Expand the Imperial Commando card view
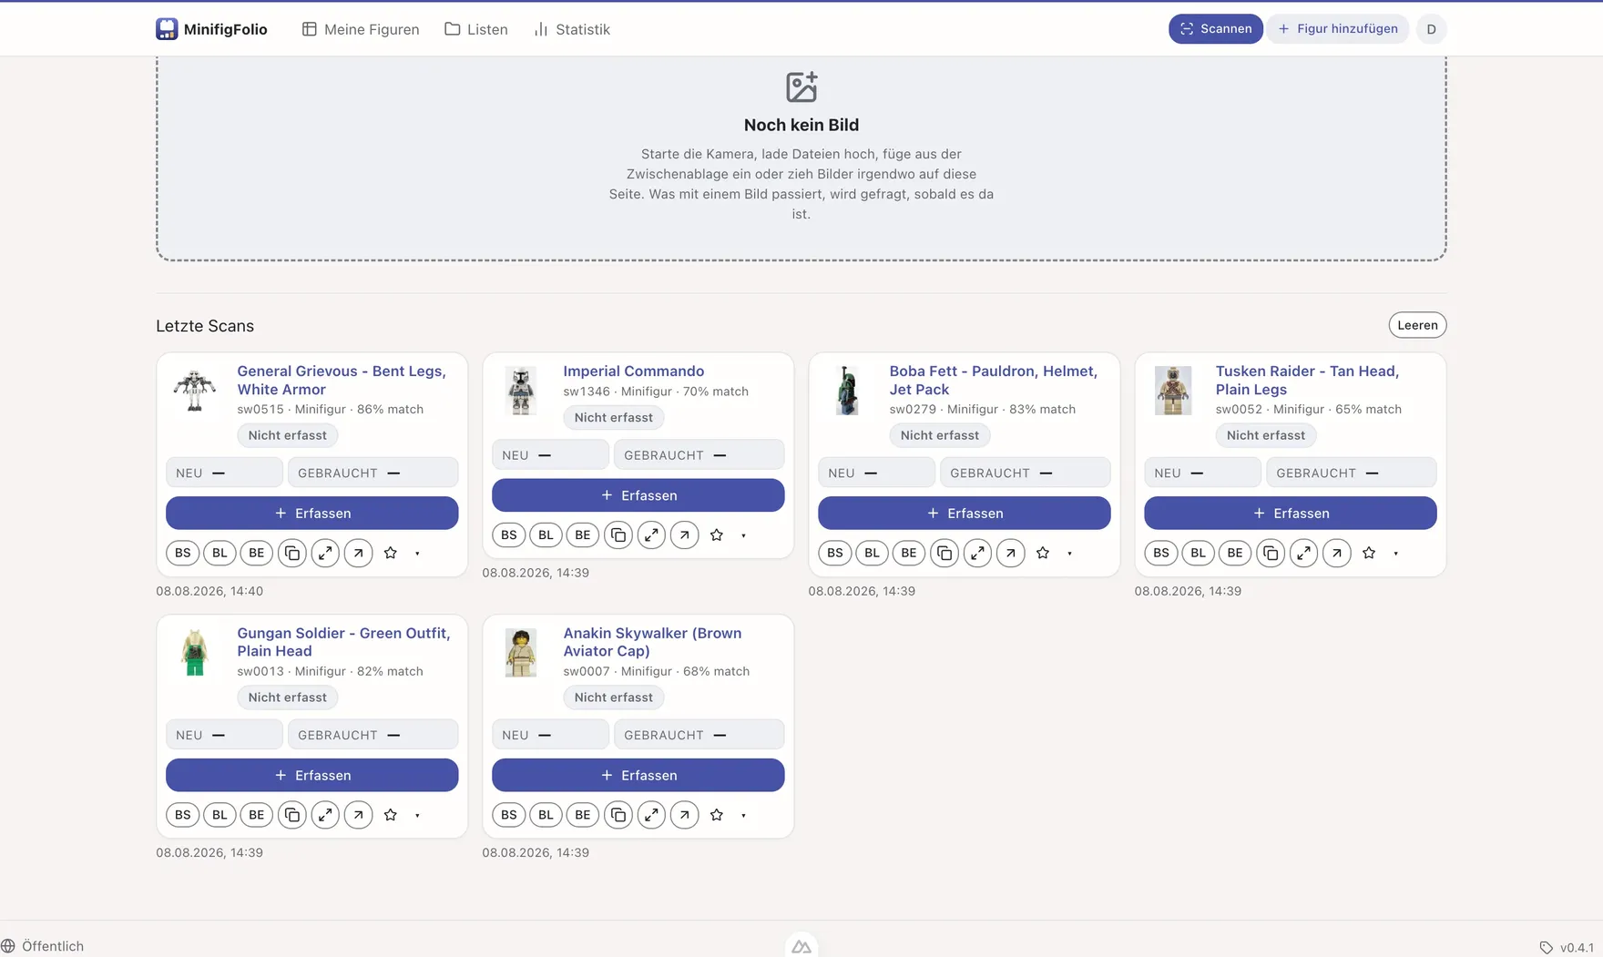 coord(651,535)
